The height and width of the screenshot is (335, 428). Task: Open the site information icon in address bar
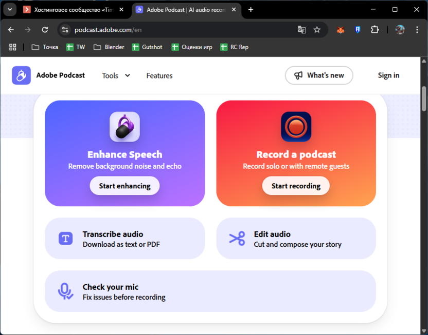tap(65, 30)
